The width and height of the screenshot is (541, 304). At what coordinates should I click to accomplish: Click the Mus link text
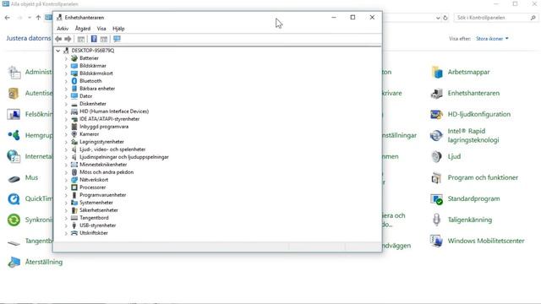(x=31, y=177)
